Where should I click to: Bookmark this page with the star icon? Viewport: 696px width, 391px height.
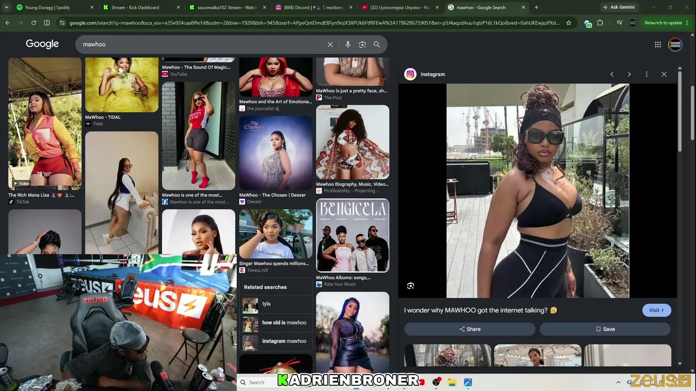click(569, 23)
